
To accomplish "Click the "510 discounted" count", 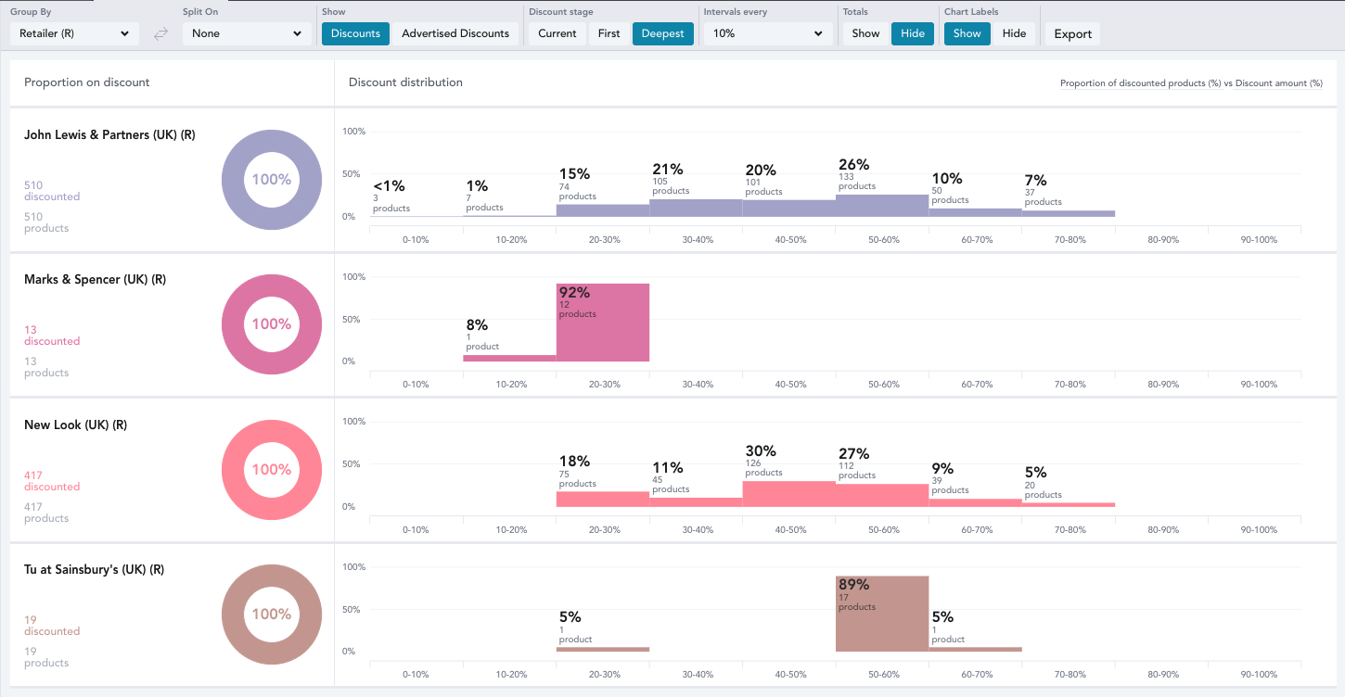I will click(x=52, y=191).
